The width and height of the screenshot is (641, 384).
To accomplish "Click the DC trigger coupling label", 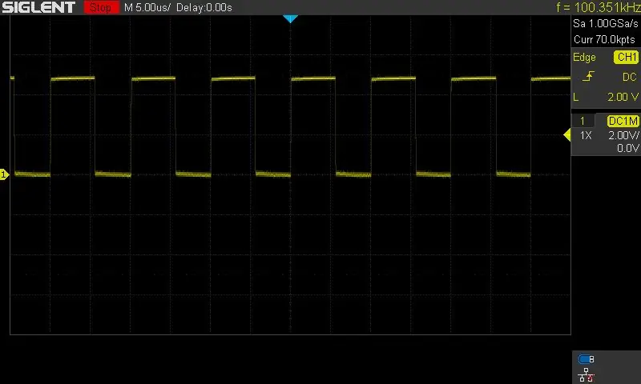I will coord(630,77).
